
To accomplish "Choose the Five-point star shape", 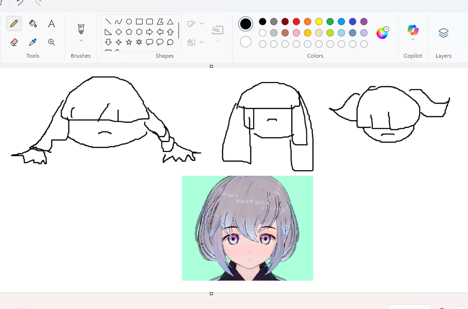I will pyautogui.click(x=129, y=42).
